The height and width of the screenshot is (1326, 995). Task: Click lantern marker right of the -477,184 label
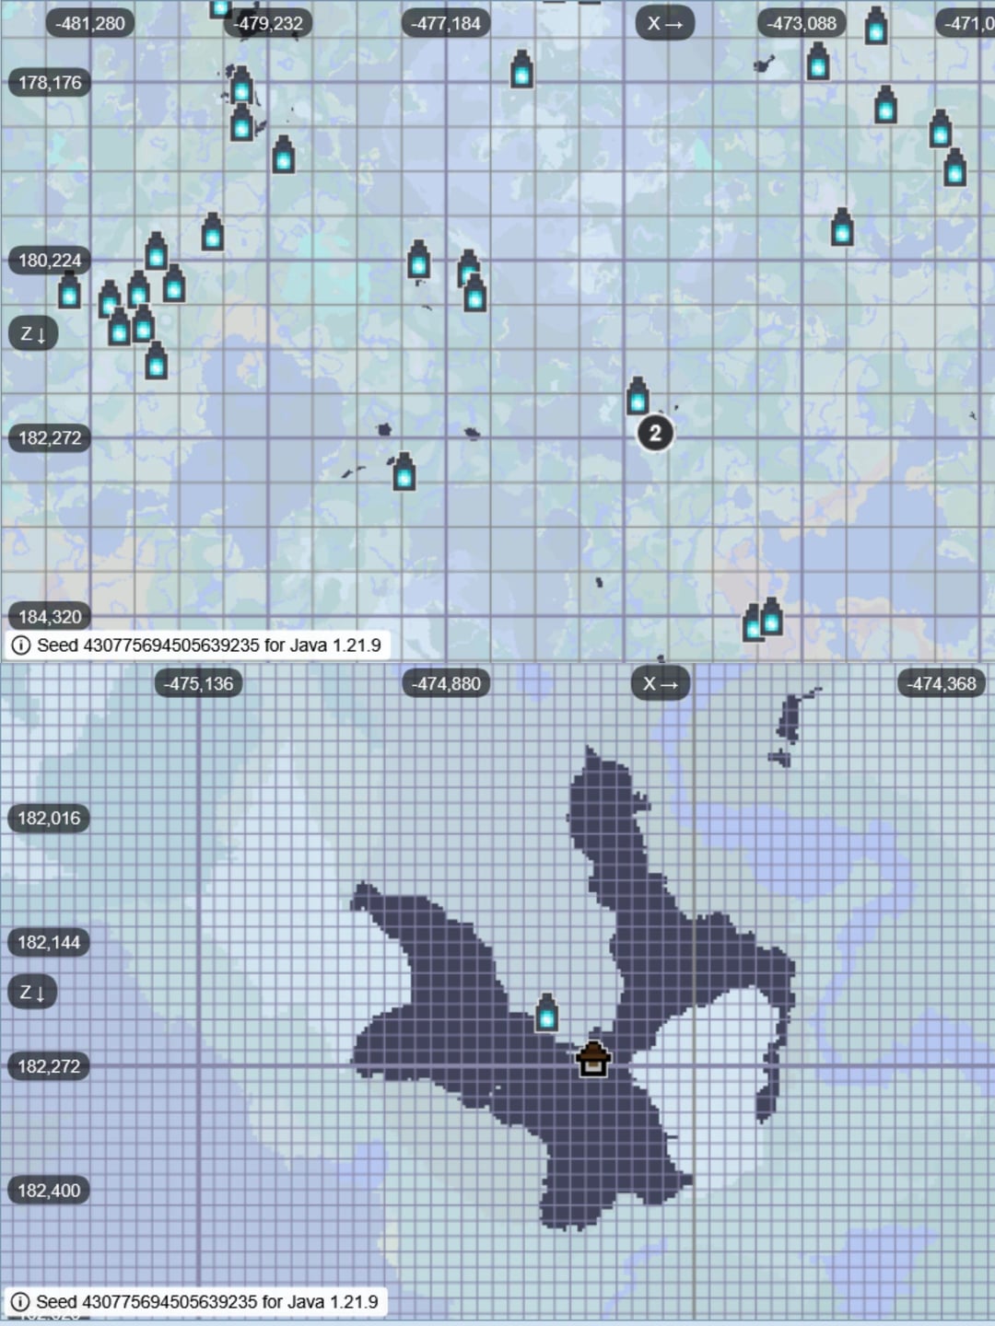[521, 70]
